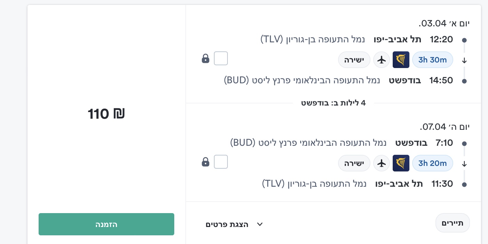The image size is (488, 244).
Task: Open the הצגת פרטים details section
Action: pyautogui.click(x=227, y=224)
